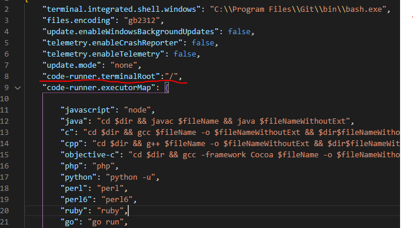Click the "code-runner.terminalRoot" key
The width and height of the screenshot is (413, 228).
(101, 77)
